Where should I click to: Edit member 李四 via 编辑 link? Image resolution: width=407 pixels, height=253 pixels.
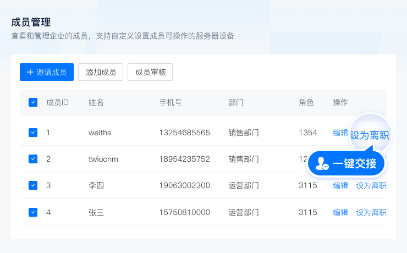coord(340,185)
